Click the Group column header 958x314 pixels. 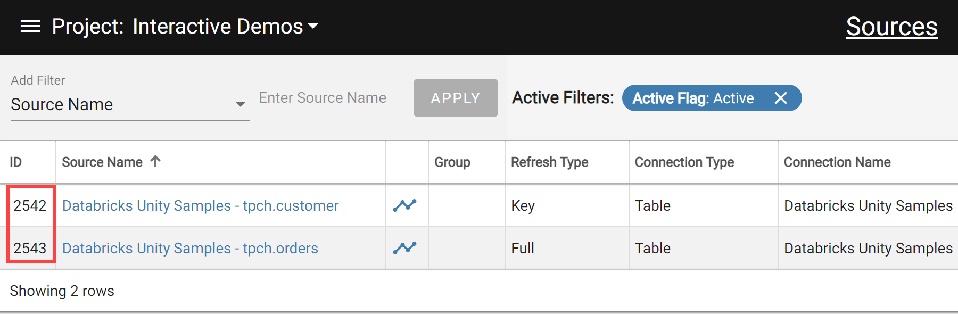point(452,162)
